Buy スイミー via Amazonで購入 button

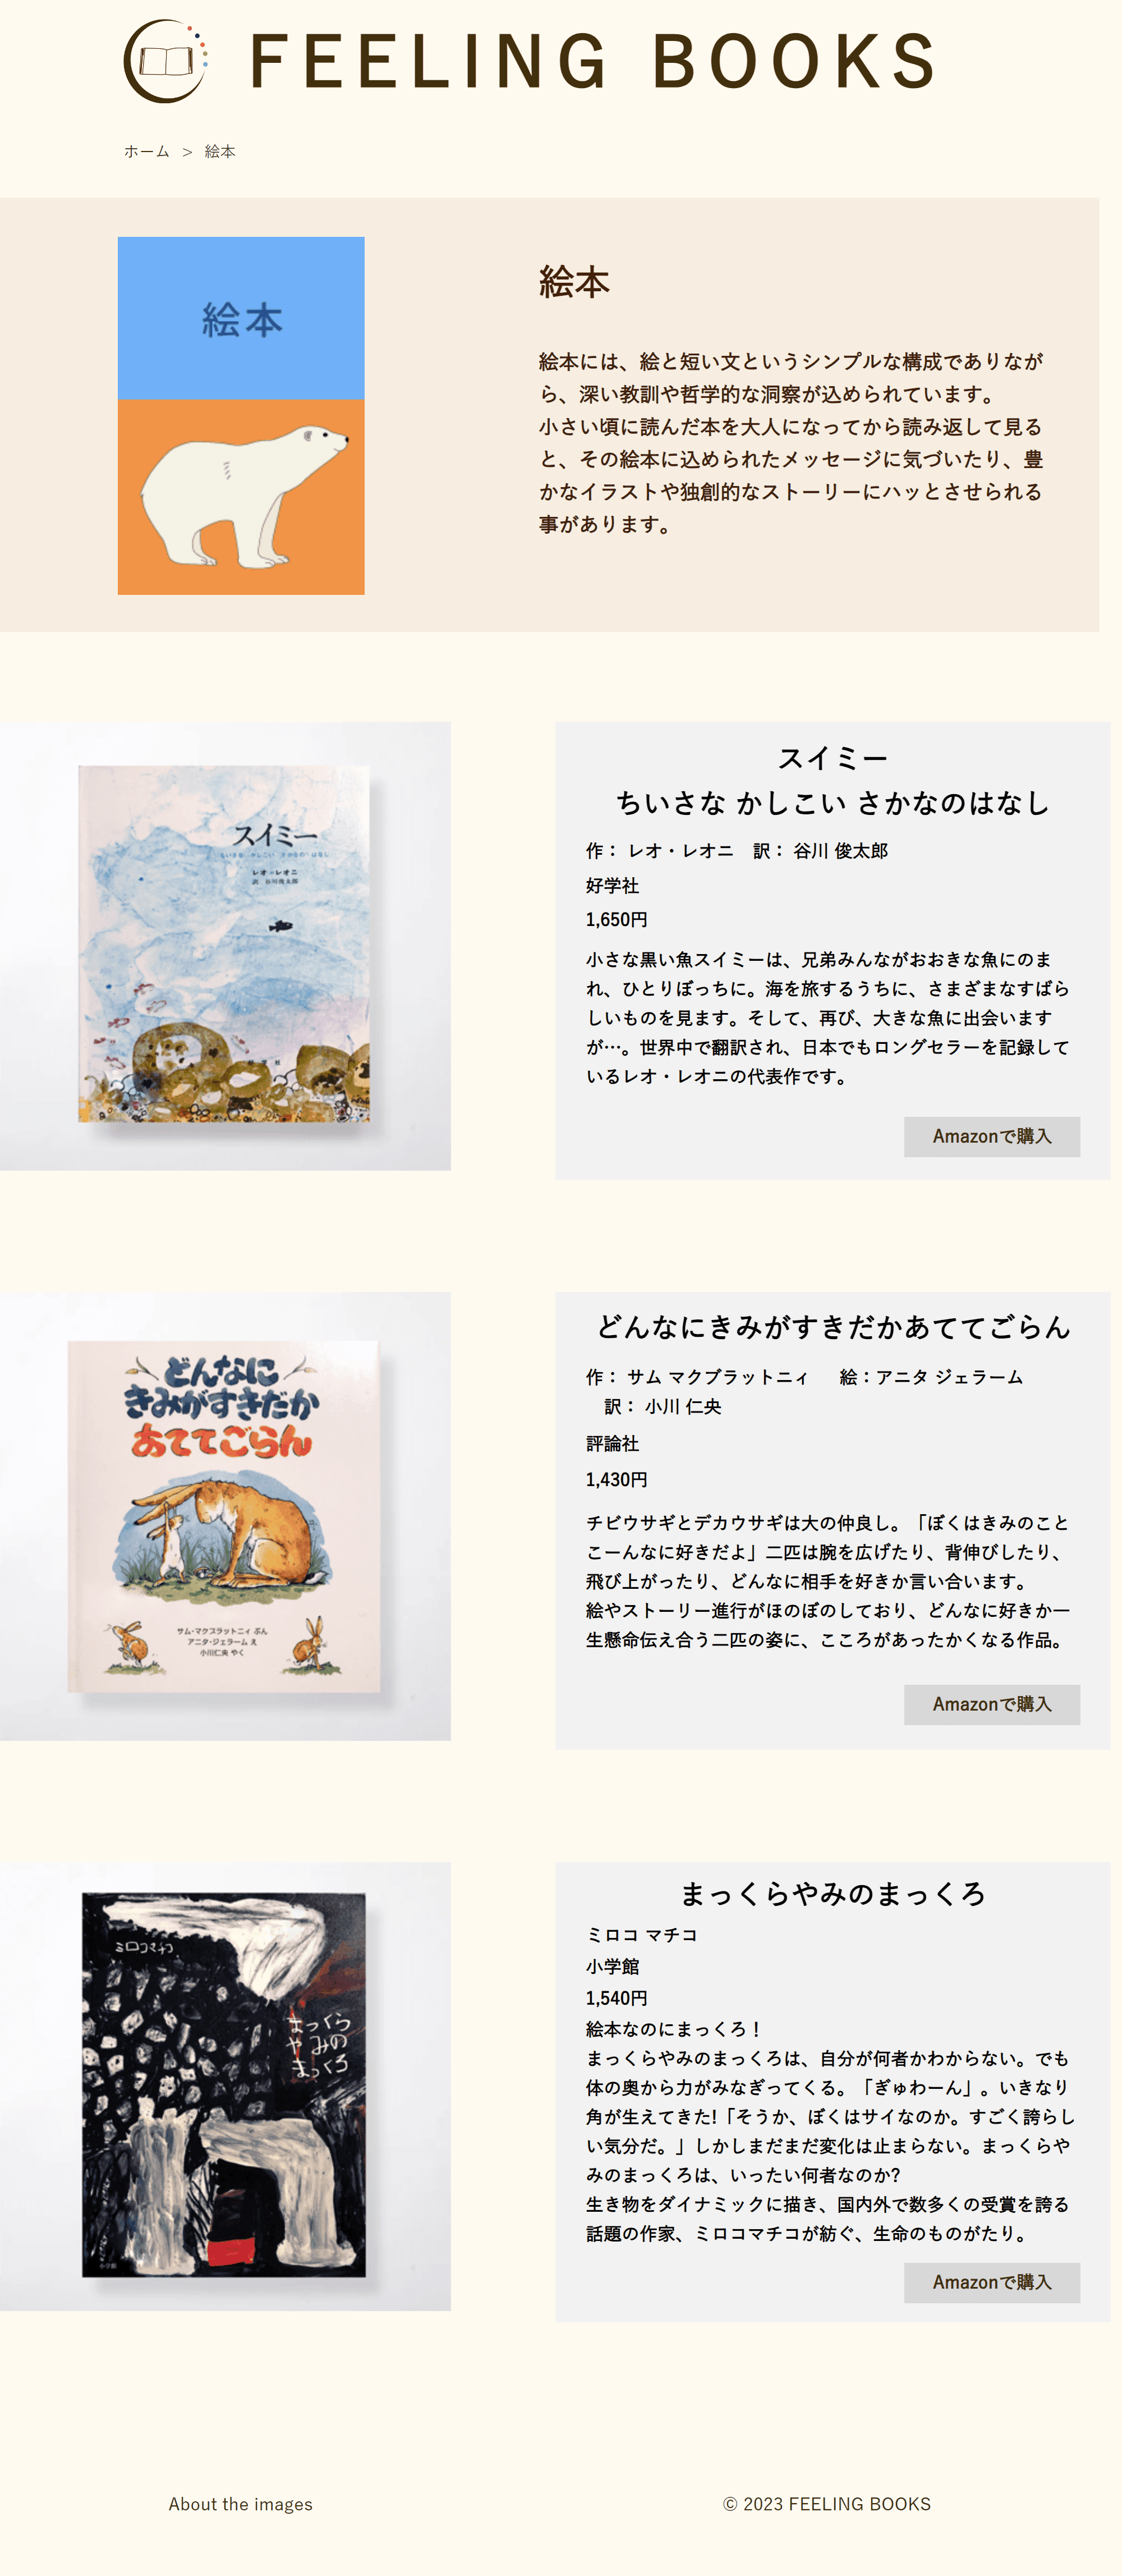pos(992,1137)
